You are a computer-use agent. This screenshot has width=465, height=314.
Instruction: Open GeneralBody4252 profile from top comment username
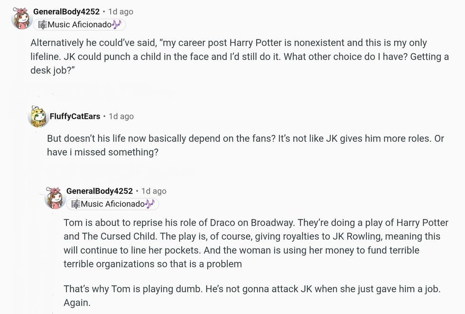coord(66,11)
